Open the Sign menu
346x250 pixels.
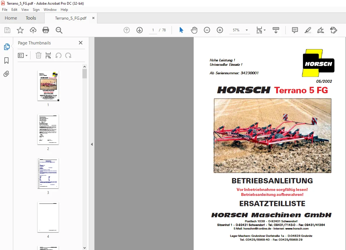[36, 10]
